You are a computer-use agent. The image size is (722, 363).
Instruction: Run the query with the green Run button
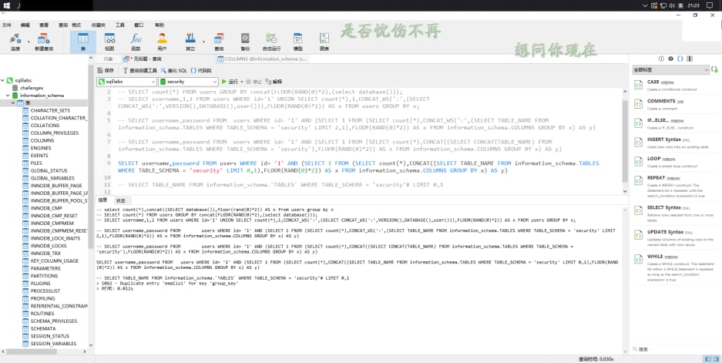[x=230, y=82]
